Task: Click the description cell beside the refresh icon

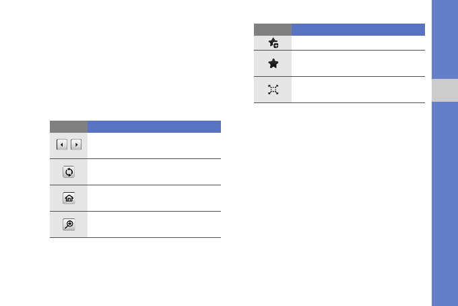Action: tap(154, 172)
